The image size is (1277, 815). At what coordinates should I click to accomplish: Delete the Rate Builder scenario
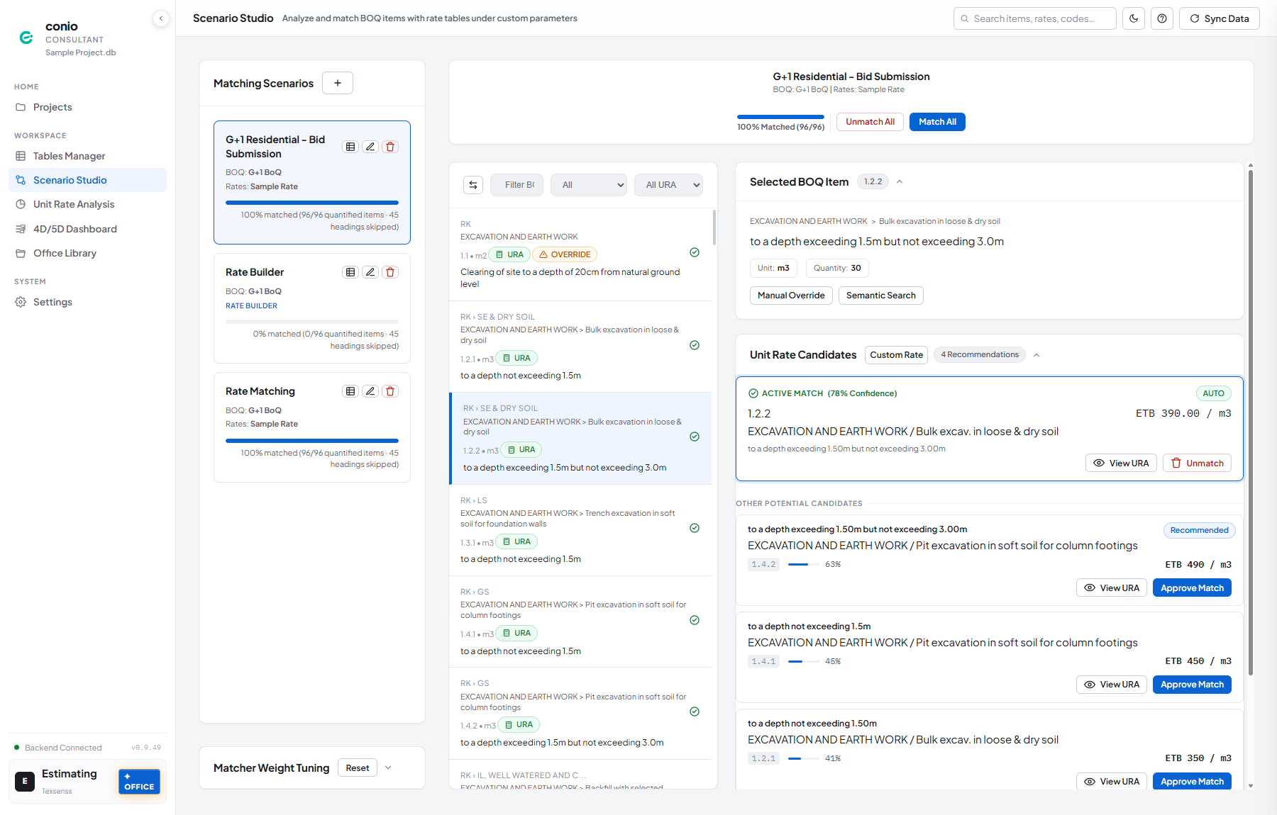tap(390, 272)
